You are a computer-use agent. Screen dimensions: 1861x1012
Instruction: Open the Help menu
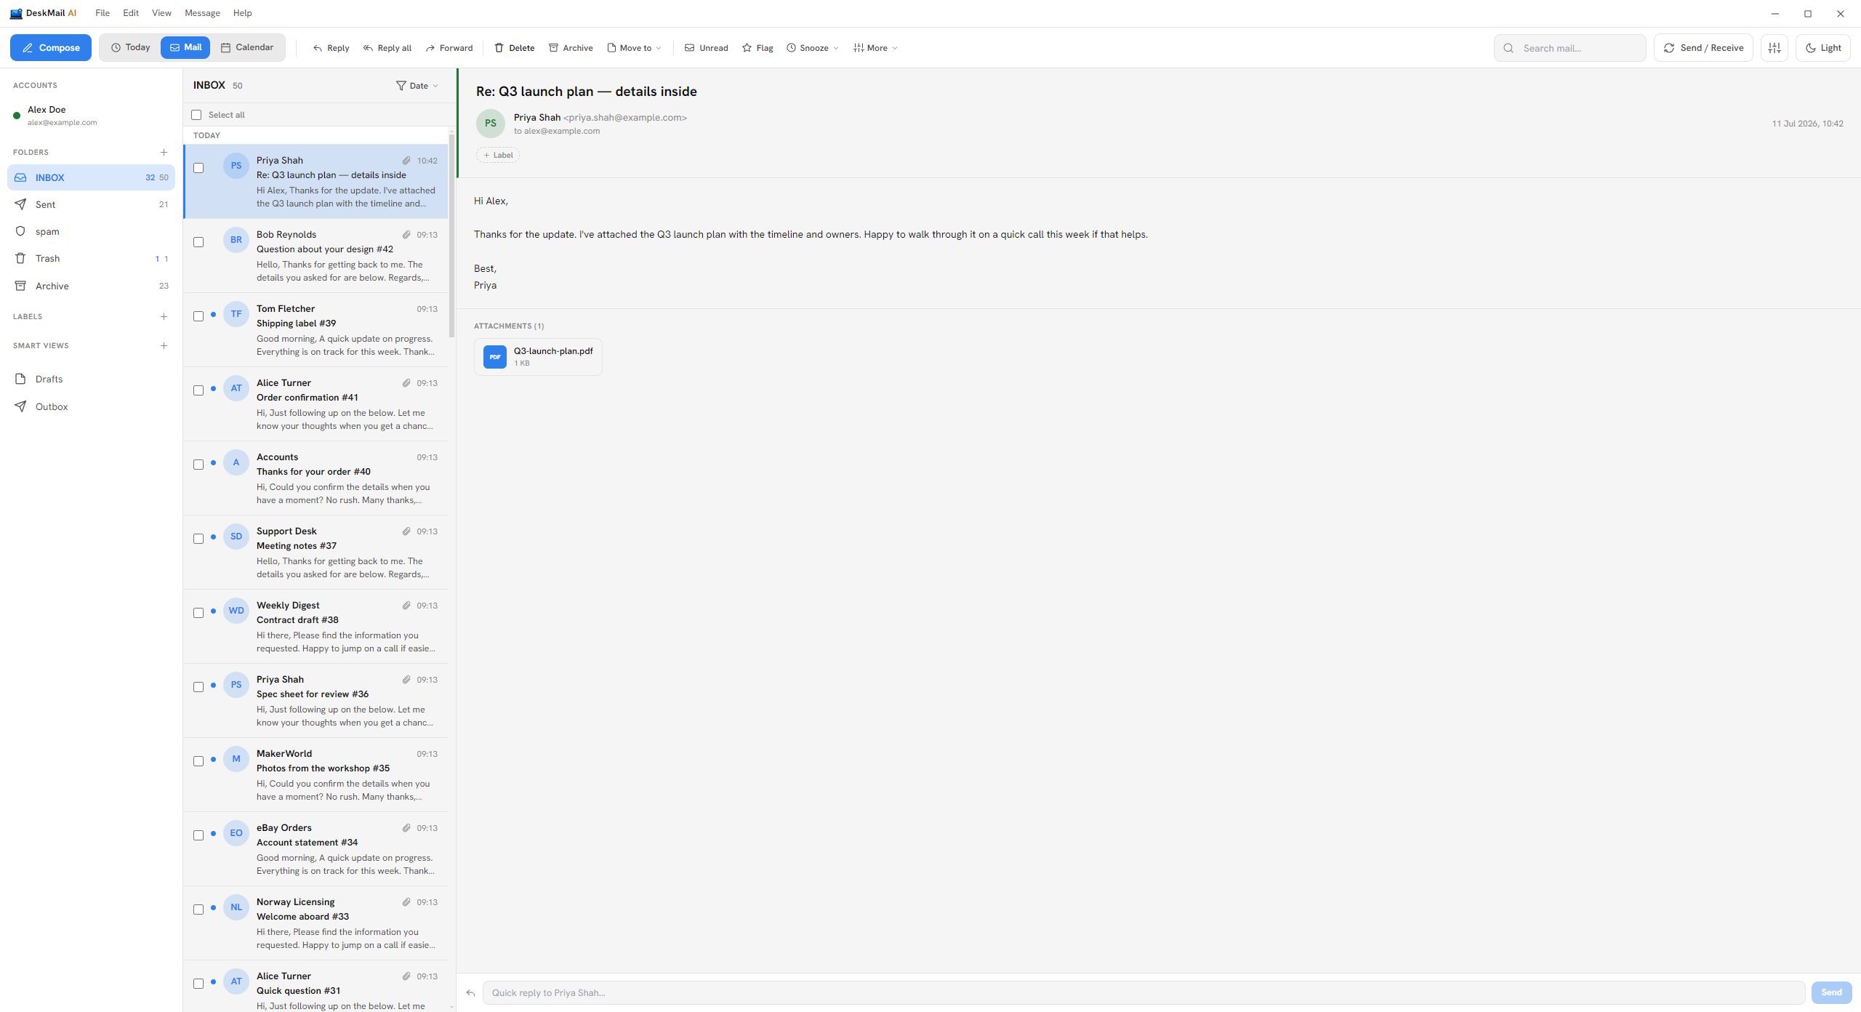click(x=242, y=13)
